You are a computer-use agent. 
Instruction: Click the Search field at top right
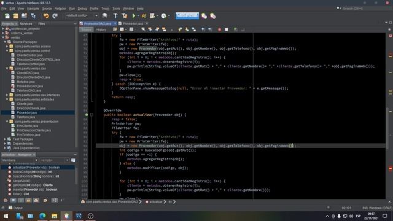click(367, 9)
